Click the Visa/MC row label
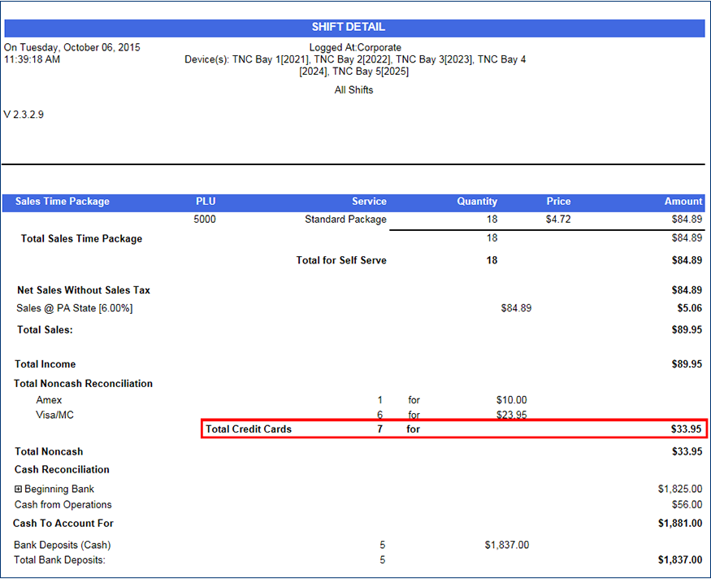This screenshot has height=579, width=711. (x=56, y=415)
